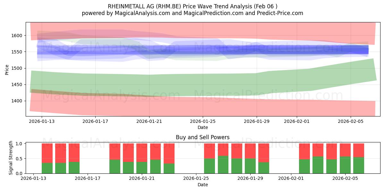Click the 'Price' y-axis label
The width and height of the screenshot is (385, 192).
pos(7,69)
